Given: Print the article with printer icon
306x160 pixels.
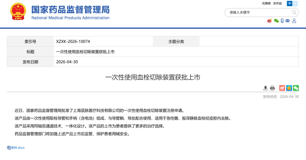Looking at the screenshot, I should click(272, 88).
